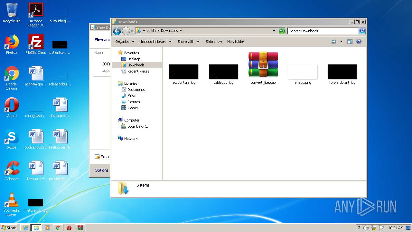Screen dimensions: 412x232
Task: Show hidden tray icons arrow
Action: (x=359, y=228)
